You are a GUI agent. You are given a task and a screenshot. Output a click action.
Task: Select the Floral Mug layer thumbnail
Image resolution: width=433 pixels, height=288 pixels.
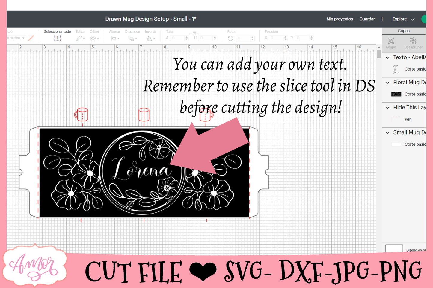pos(396,94)
